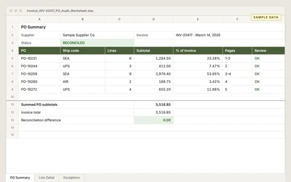The height and width of the screenshot is (182, 291).
Task: Click the Ship code header cell
Action: click(82, 50)
